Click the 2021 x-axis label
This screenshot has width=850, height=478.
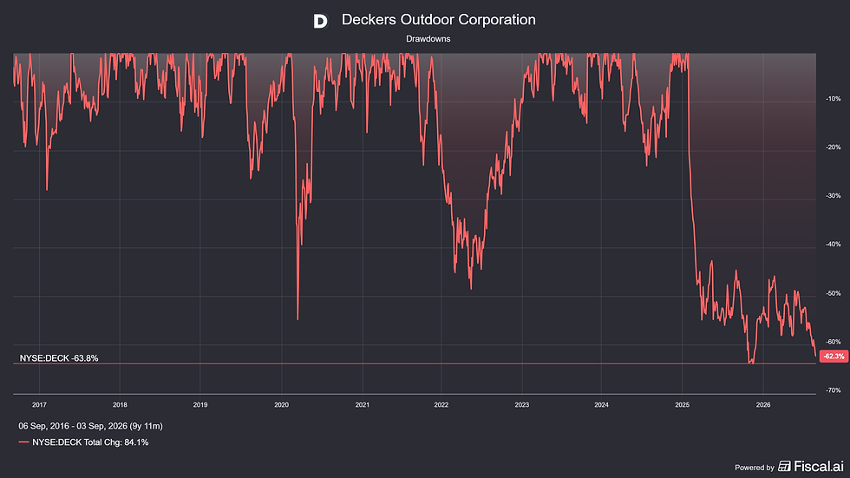(x=363, y=405)
